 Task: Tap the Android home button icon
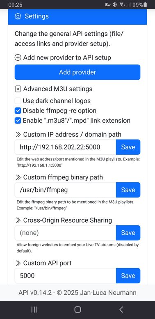click(77, 310)
